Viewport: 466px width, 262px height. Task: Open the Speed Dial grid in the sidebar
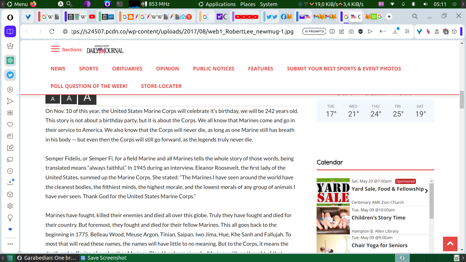[x=10, y=113]
